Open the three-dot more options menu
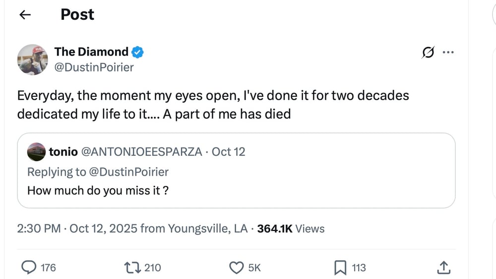This screenshot has width=496, height=279. click(447, 52)
